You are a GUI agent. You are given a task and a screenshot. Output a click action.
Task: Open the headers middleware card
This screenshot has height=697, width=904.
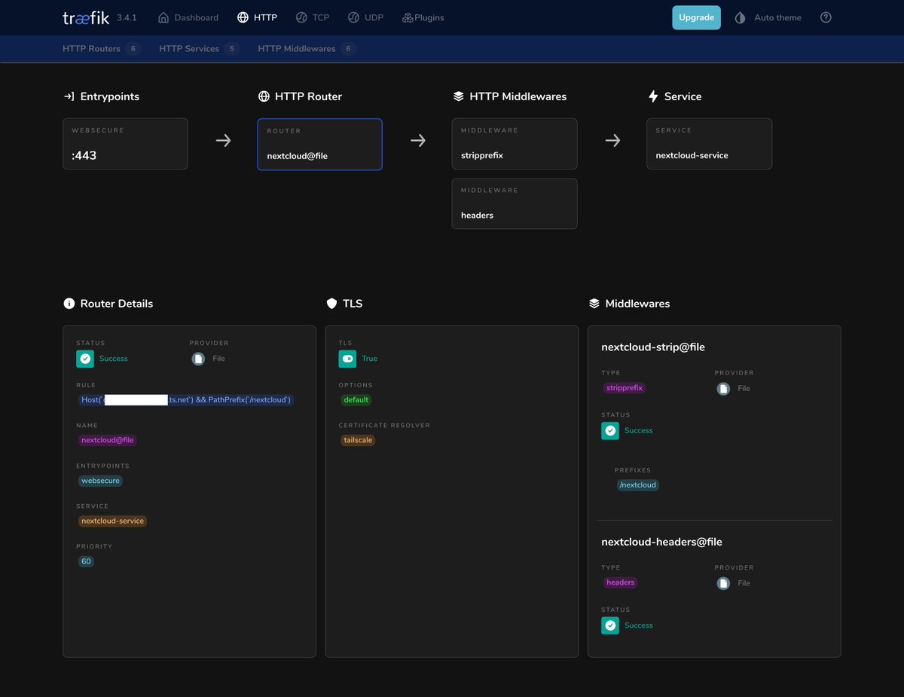click(515, 203)
